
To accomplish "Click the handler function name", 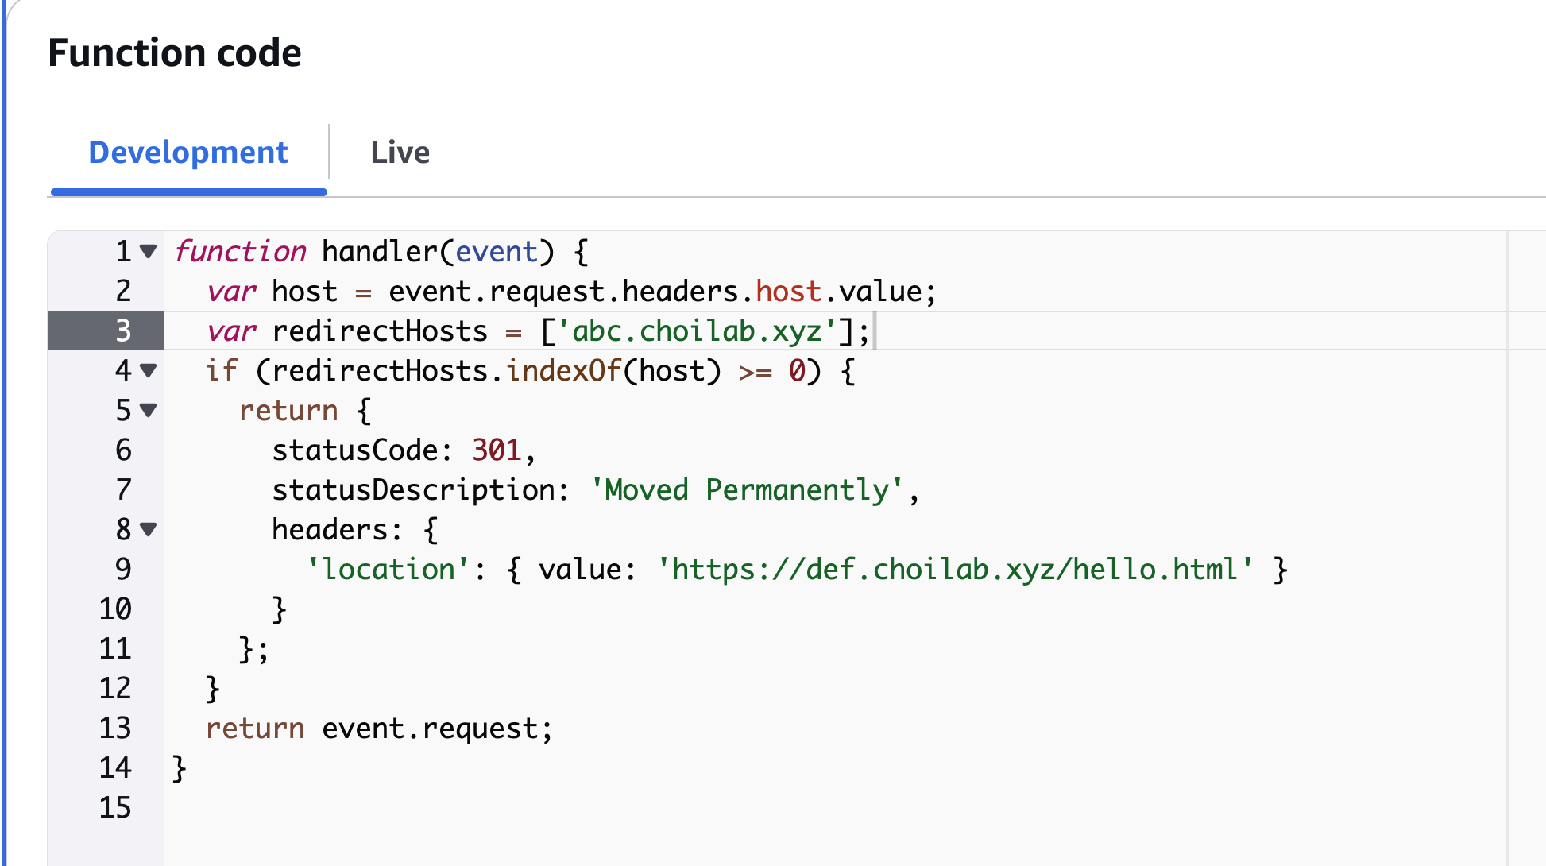I will (380, 252).
